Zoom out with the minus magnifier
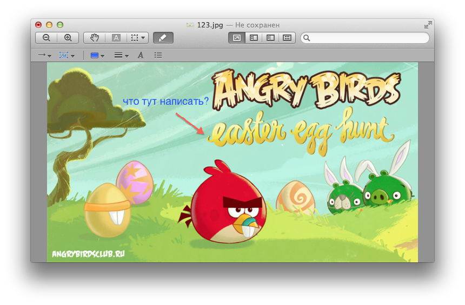Image resolution: width=465 pixels, height=305 pixels. [46, 38]
